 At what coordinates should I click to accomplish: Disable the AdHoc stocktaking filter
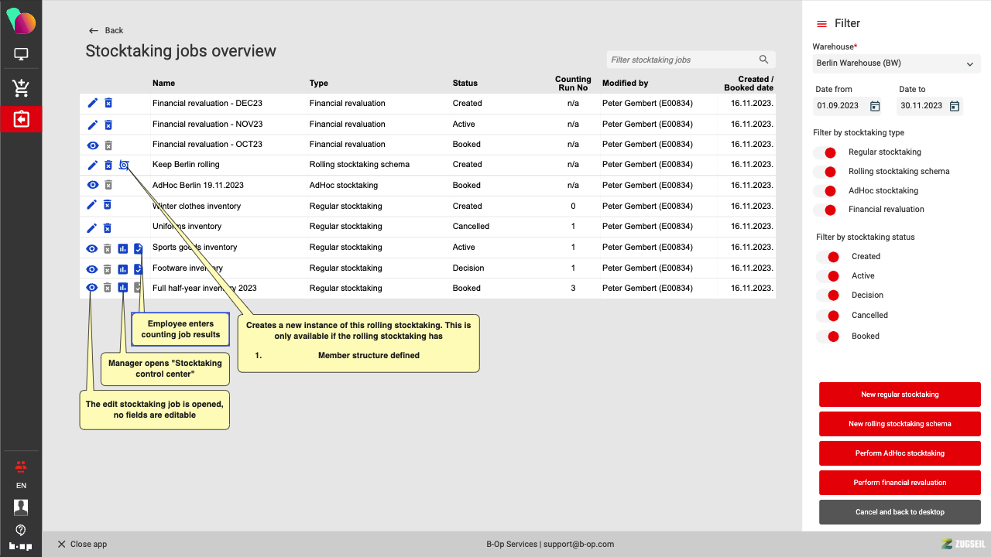click(x=827, y=191)
